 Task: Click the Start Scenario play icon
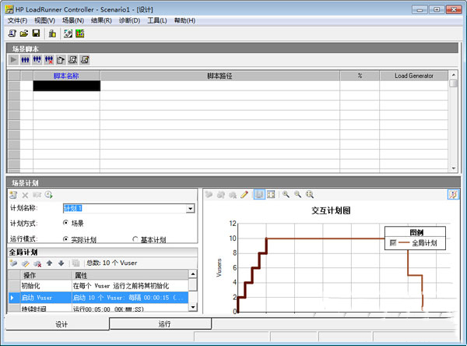pyautogui.click(x=13, y=60)
